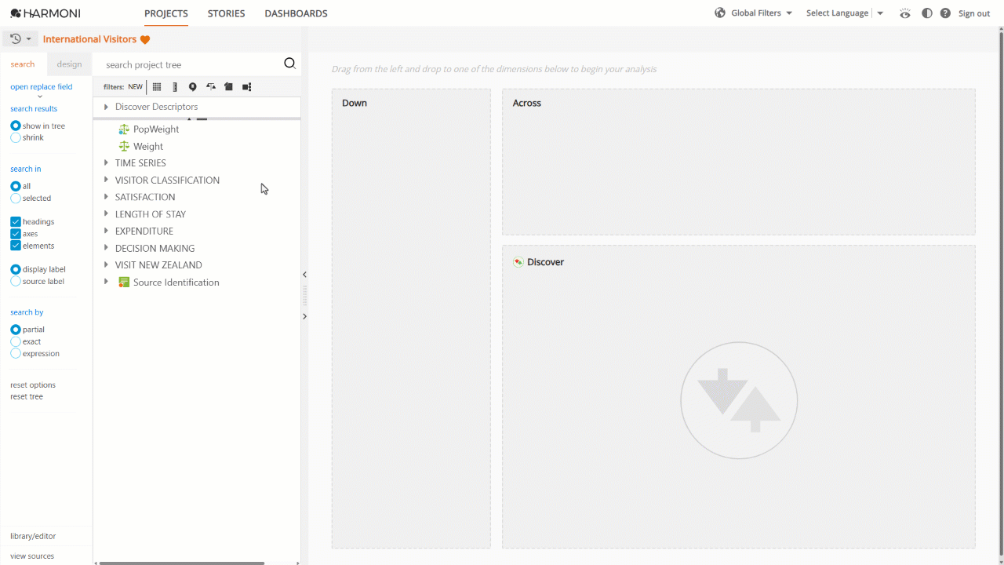Click the Weight scale icon
The width and height of the screenshot is (1004, 565).
click(x=124, y=146)
